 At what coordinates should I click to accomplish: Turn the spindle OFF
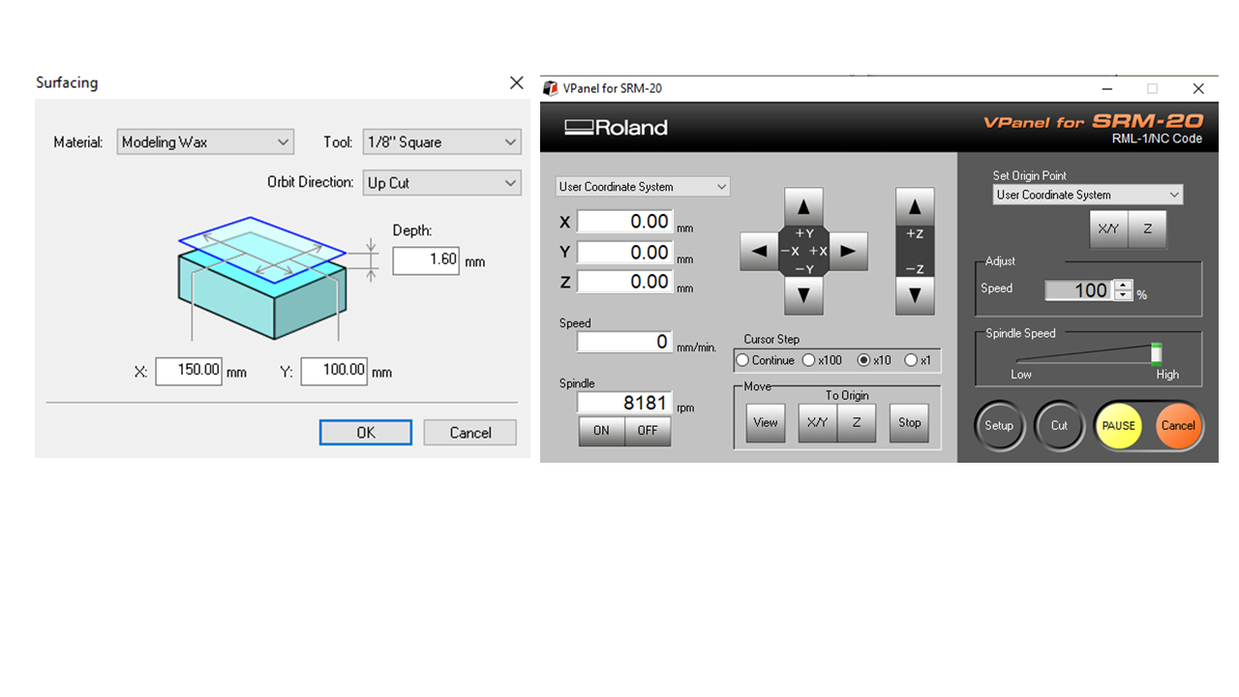(x=648, y=431)
